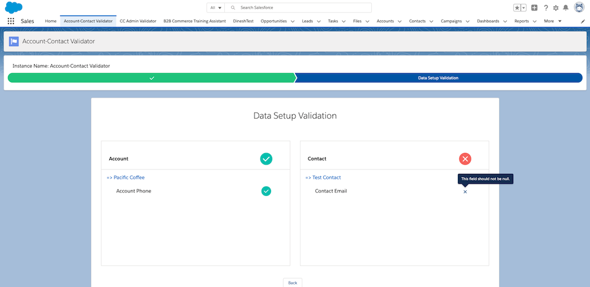Open the Pacific Coffee account link
The height and width of the screenshot is (287, 590).
tap(129, 178)
